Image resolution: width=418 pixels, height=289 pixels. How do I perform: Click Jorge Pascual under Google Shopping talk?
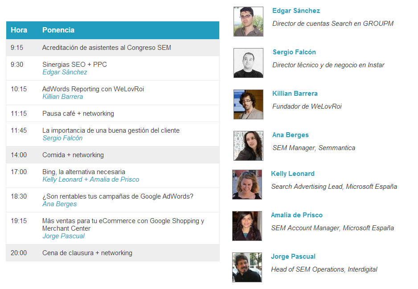(x=63, y=236)
